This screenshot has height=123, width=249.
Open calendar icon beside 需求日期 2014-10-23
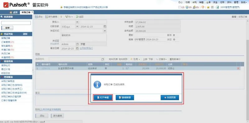point(77,48)
